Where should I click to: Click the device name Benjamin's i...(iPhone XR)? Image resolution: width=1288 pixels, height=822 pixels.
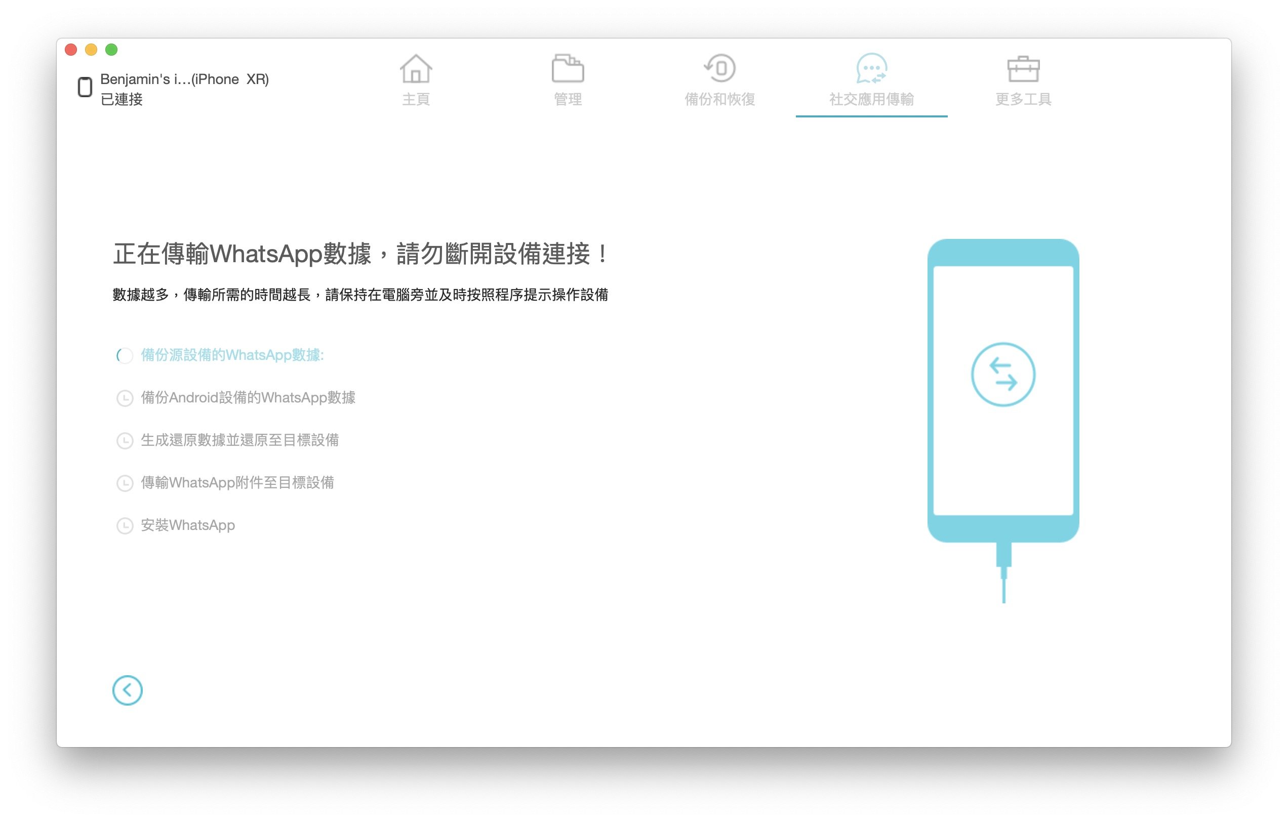click(184, 79)
